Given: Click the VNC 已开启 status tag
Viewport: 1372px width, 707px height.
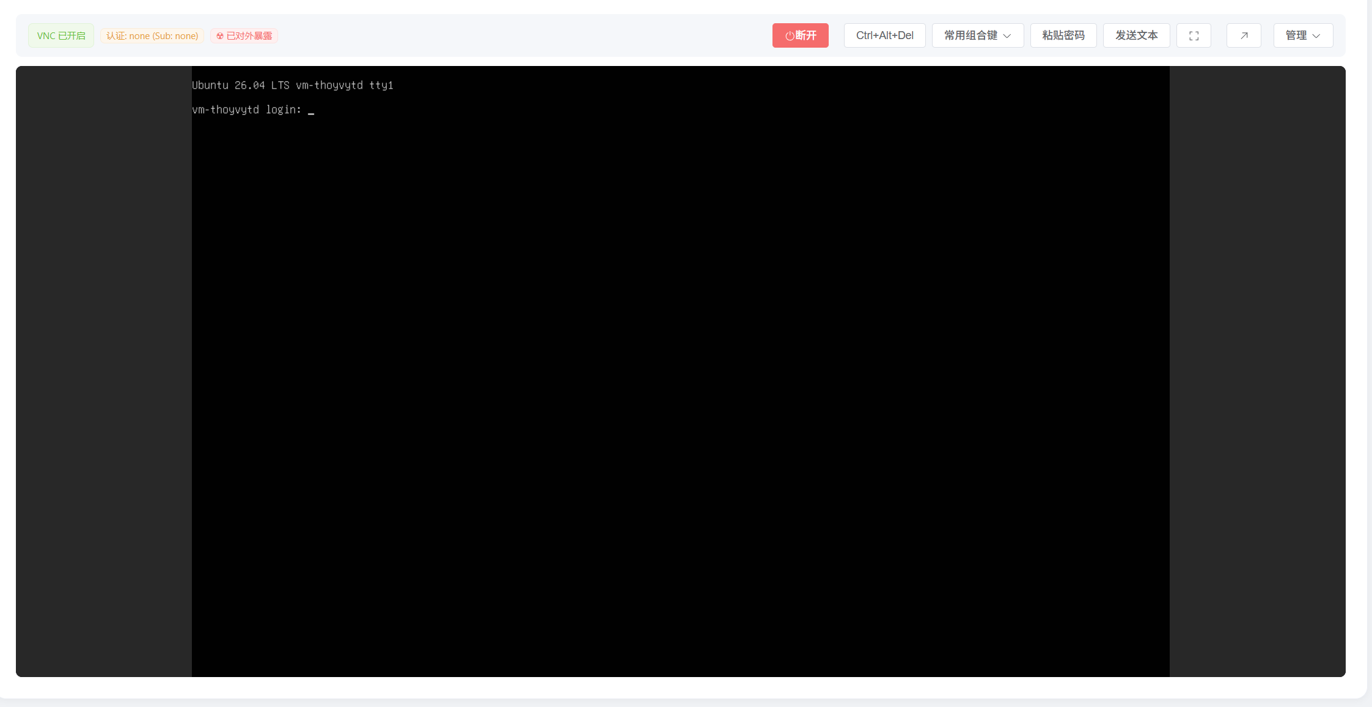Looking at the screenshot, I should [61, 35].
